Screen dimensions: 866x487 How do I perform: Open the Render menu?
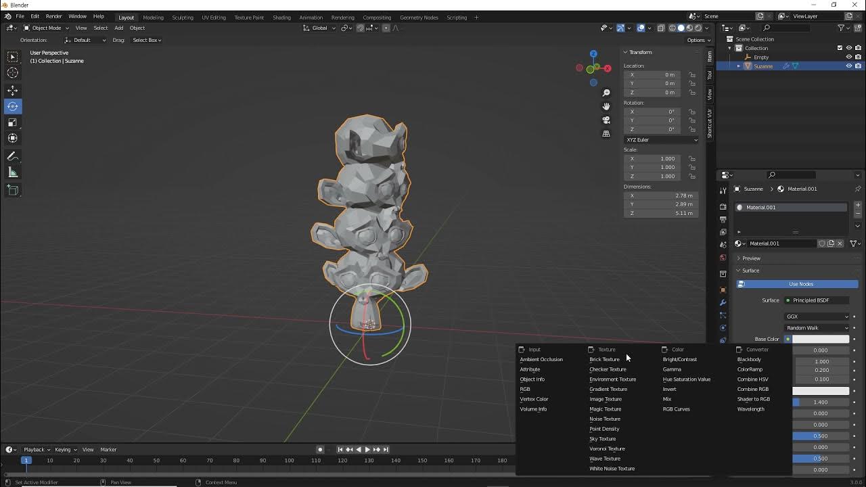(x=53, y=16)
